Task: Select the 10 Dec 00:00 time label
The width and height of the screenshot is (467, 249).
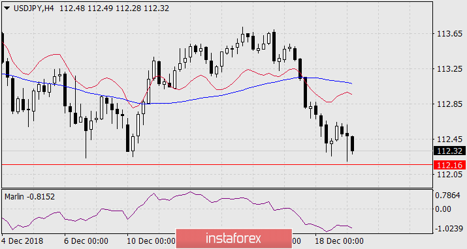Action: pyautogui.click(x=152, y=241)
